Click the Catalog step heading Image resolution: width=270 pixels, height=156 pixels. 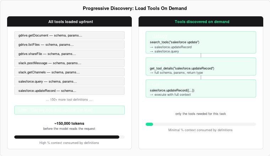160,36
